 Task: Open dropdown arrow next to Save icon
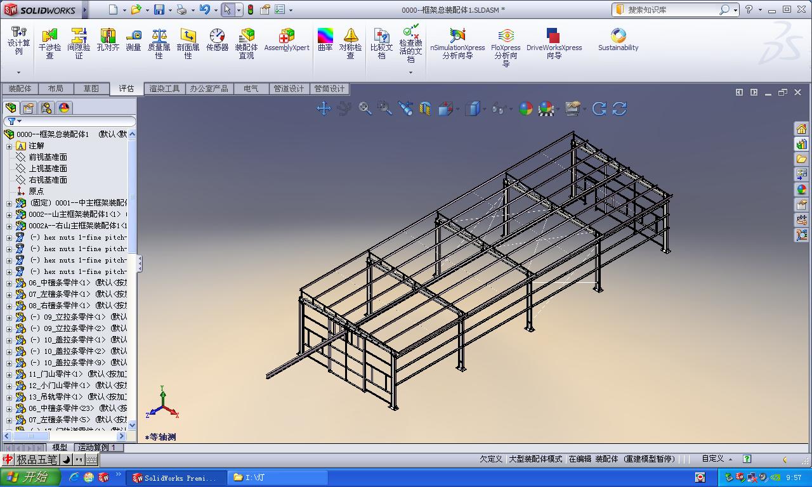[171, 10]
